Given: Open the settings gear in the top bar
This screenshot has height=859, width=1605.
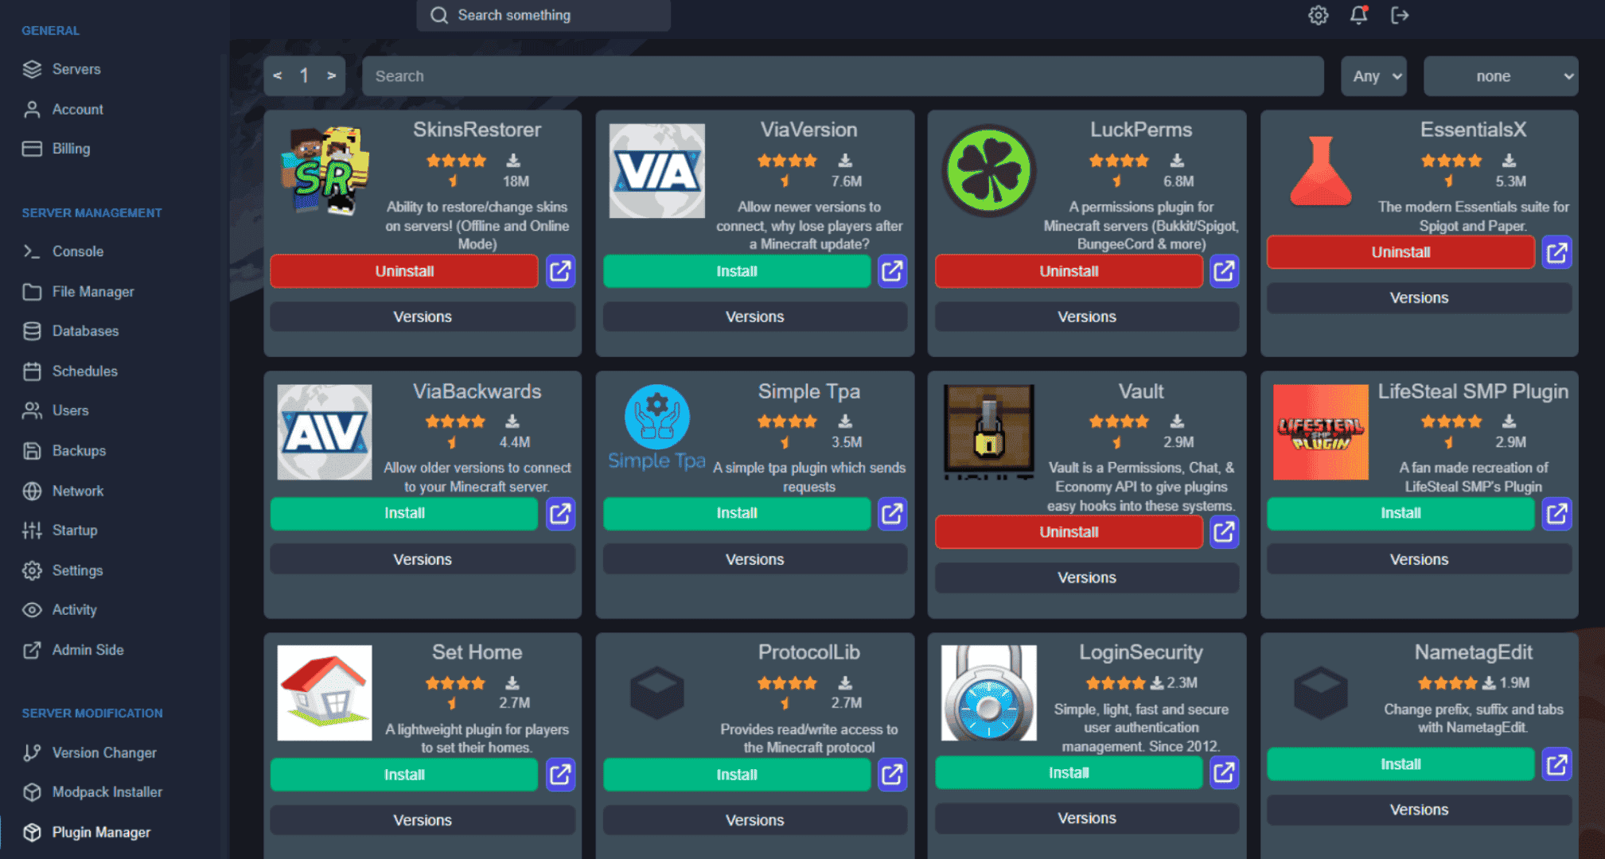Looking at the screenshot, I should (1318, 15).
